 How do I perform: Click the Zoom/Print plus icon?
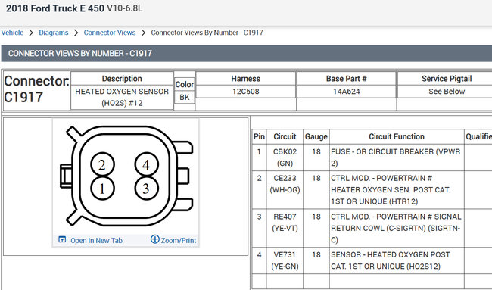(155, 239)
